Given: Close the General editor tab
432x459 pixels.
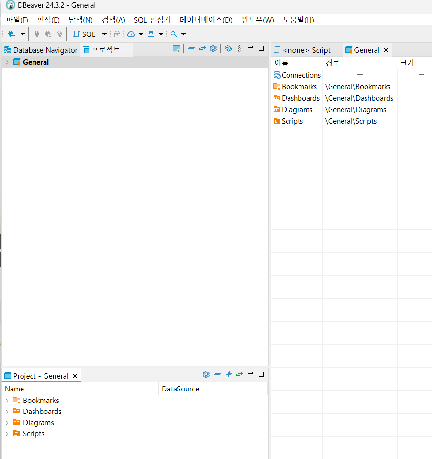Looking at the screenshot, I should pyautogui.click(x=386, y=50).
